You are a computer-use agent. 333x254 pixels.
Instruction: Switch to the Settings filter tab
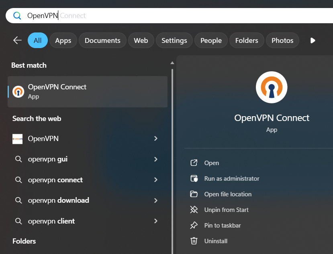click(x=174, y=40)
